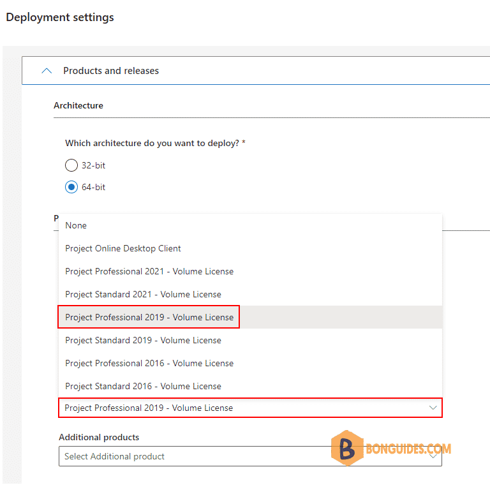
Task: Choose Project Standard 2019 - Volume License
Action: (x=250, y=340)
